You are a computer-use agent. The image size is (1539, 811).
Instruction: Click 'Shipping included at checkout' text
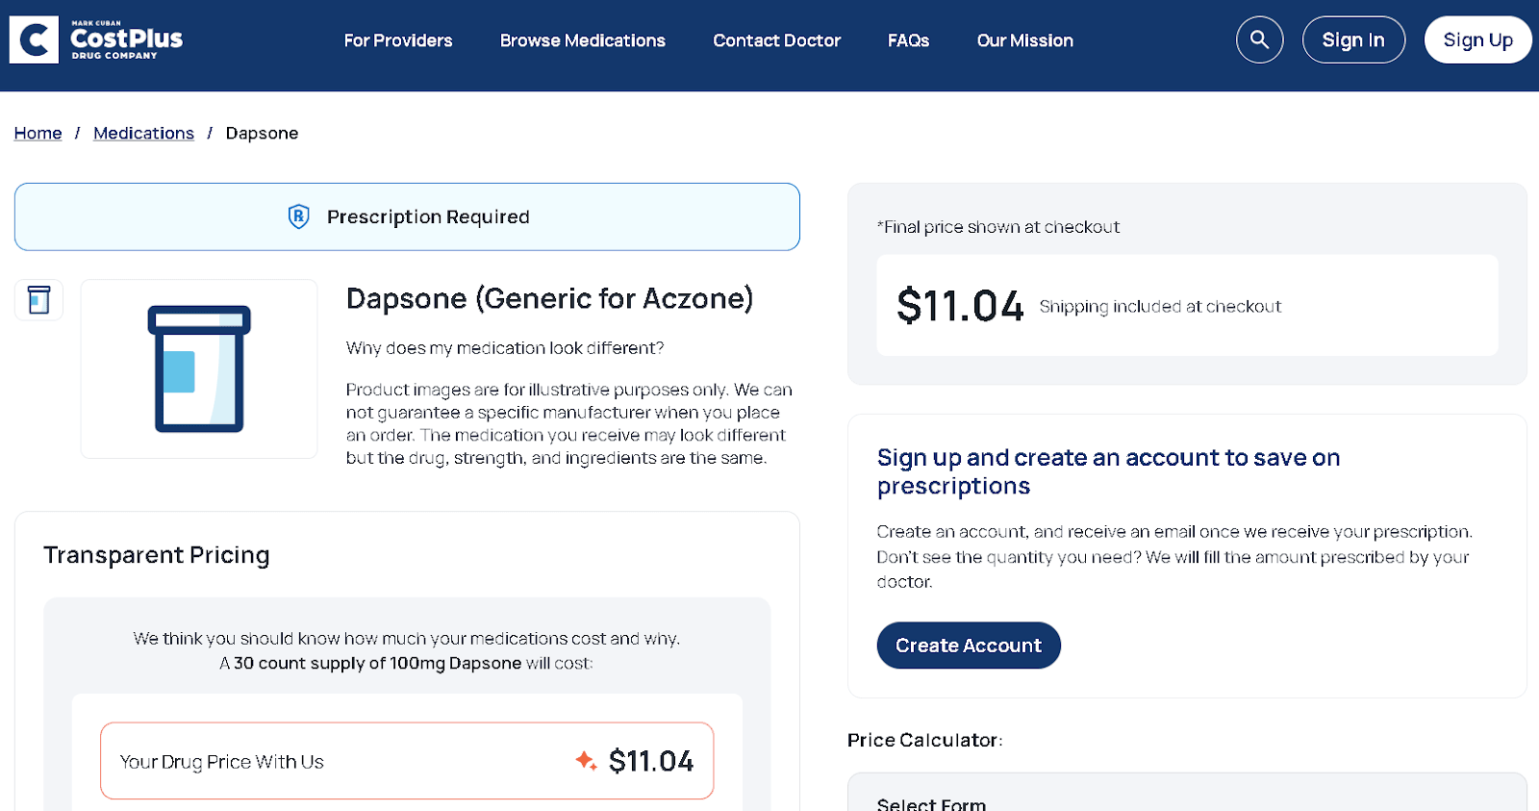point(1160,306)
